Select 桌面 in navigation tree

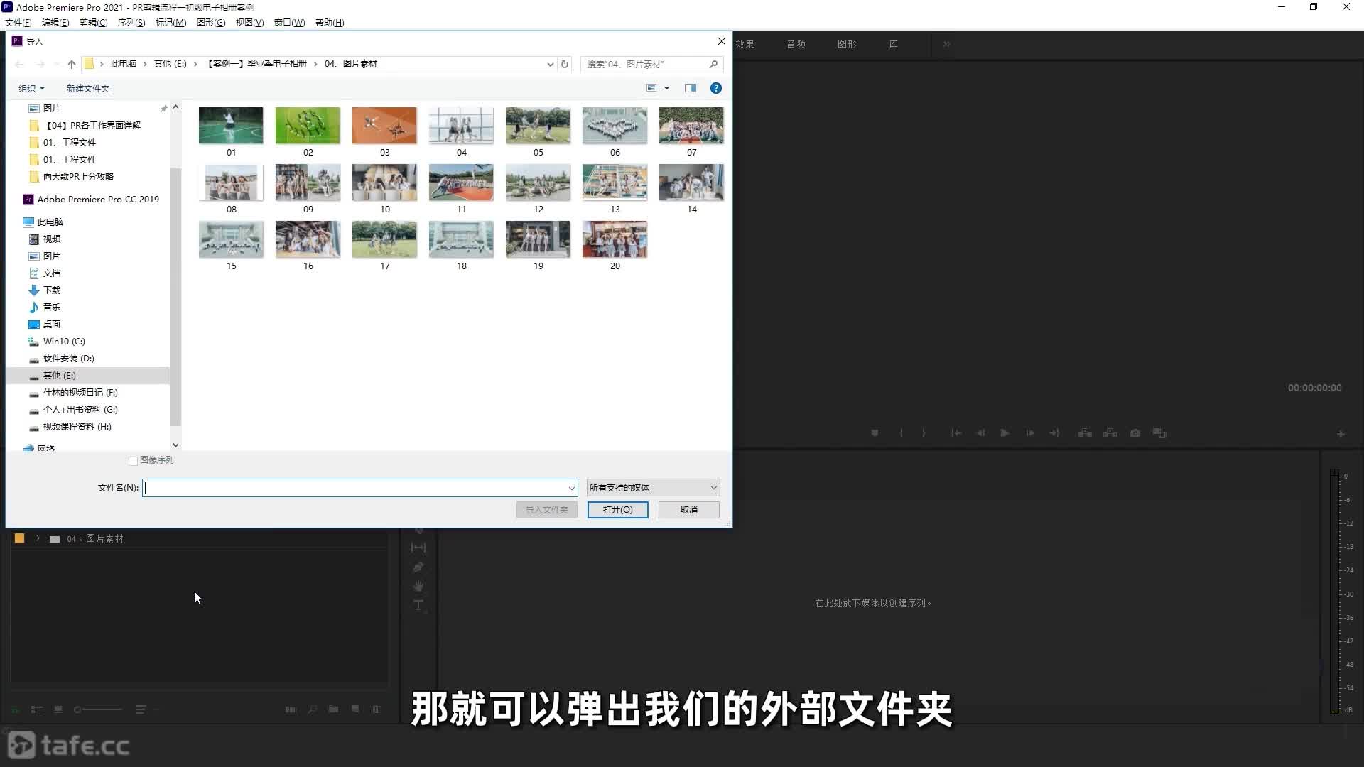51,325
